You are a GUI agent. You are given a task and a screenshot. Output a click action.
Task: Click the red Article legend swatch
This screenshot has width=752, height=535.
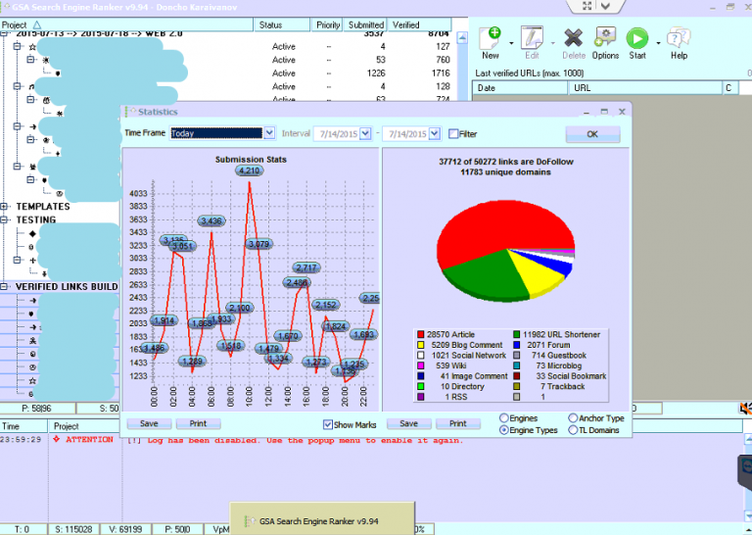coord(421,334)
